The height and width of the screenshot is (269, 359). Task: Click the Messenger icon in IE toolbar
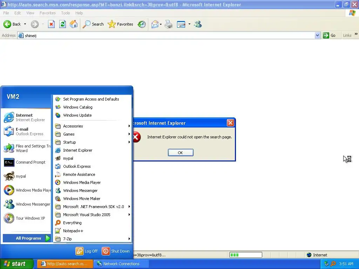tap(198, 24)
